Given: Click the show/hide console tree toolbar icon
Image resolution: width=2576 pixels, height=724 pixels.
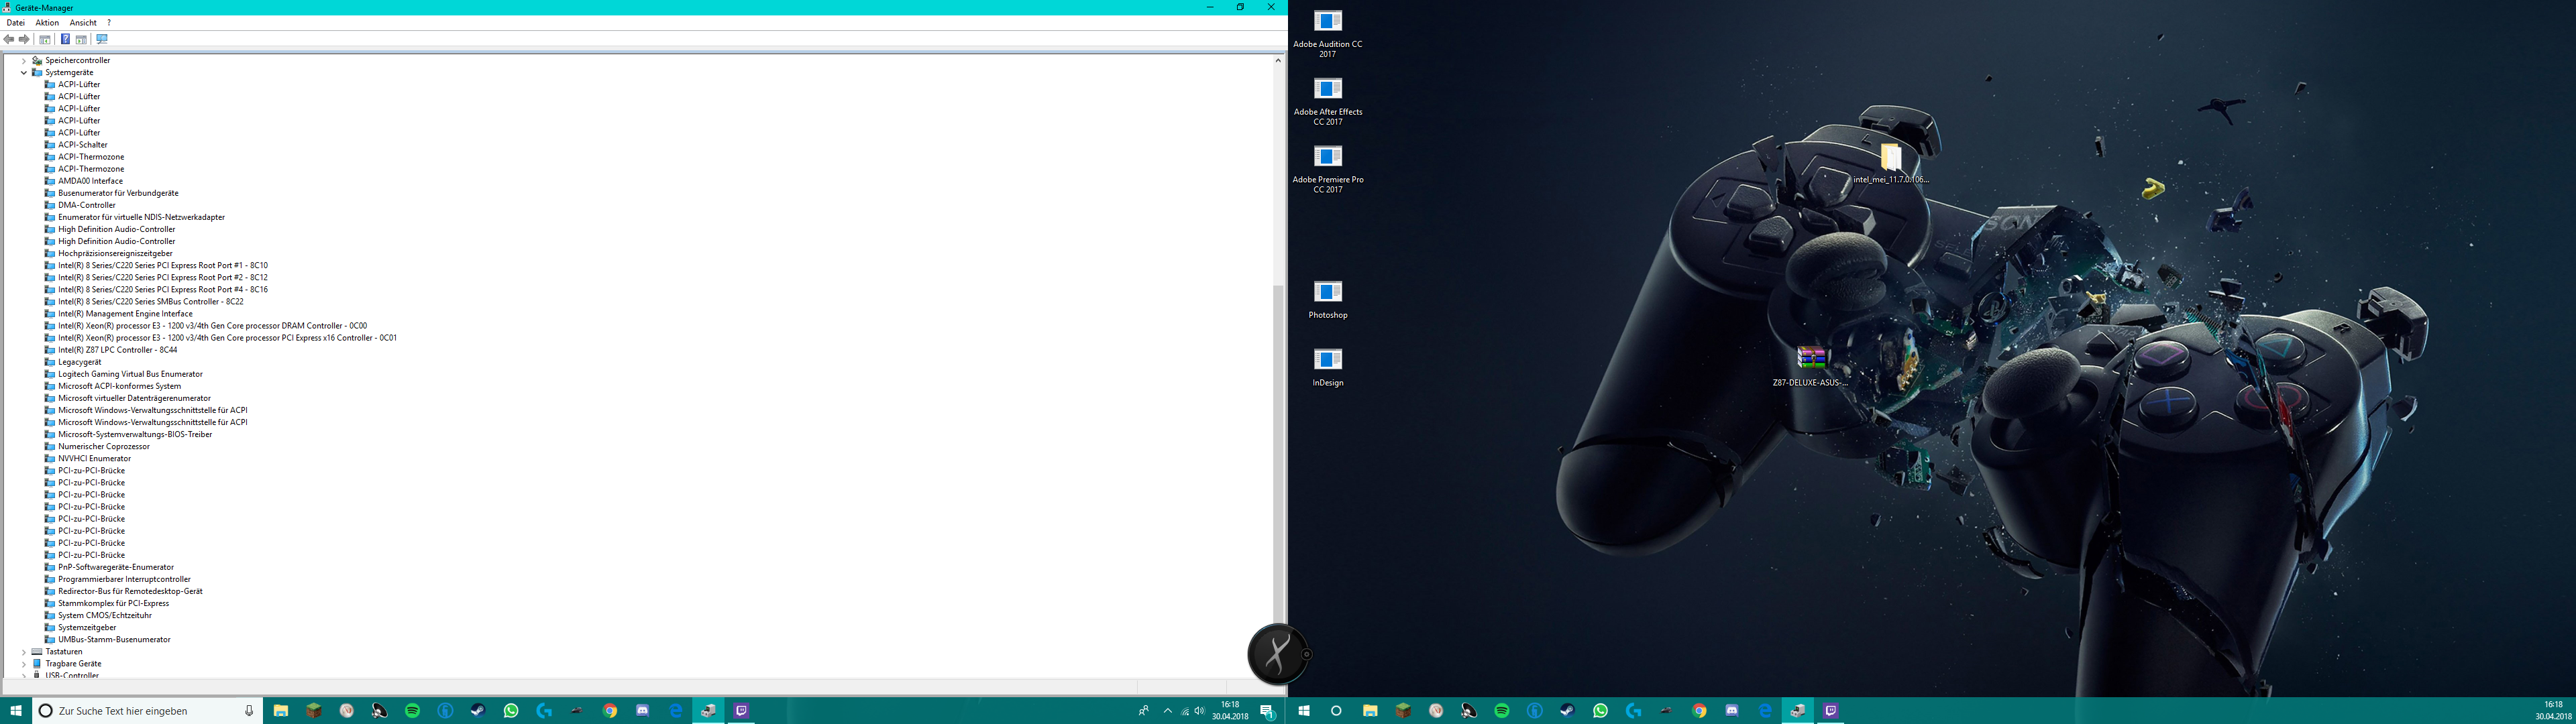Looking at the screenshot, I should point(45,39).
